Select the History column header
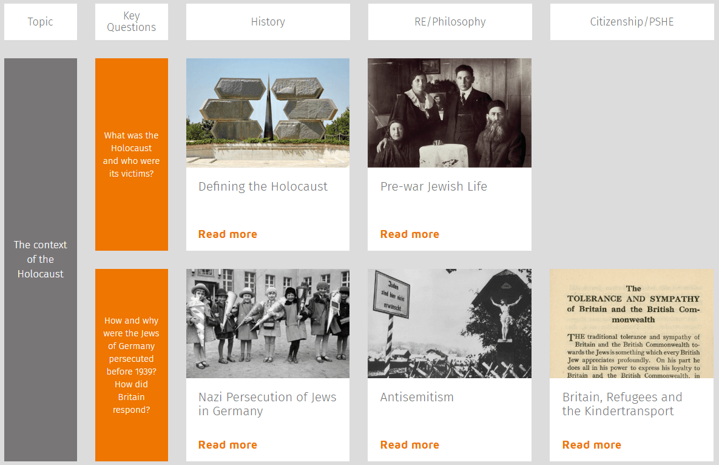 click(x=268, y=21)
